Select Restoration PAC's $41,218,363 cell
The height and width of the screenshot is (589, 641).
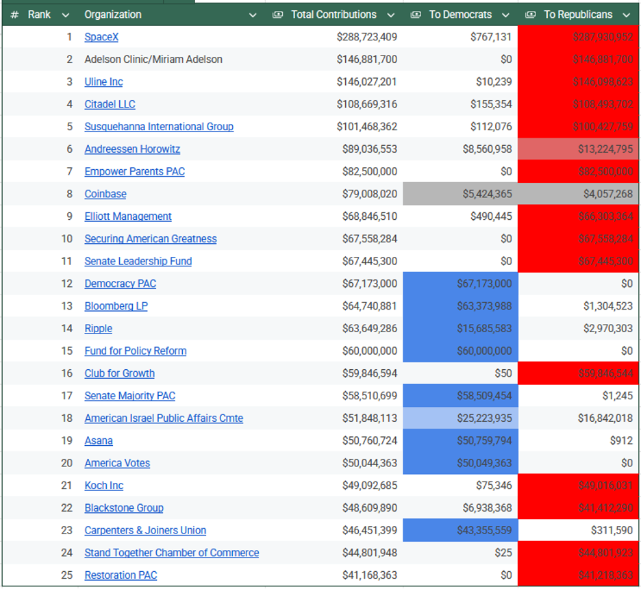[579, 575]
